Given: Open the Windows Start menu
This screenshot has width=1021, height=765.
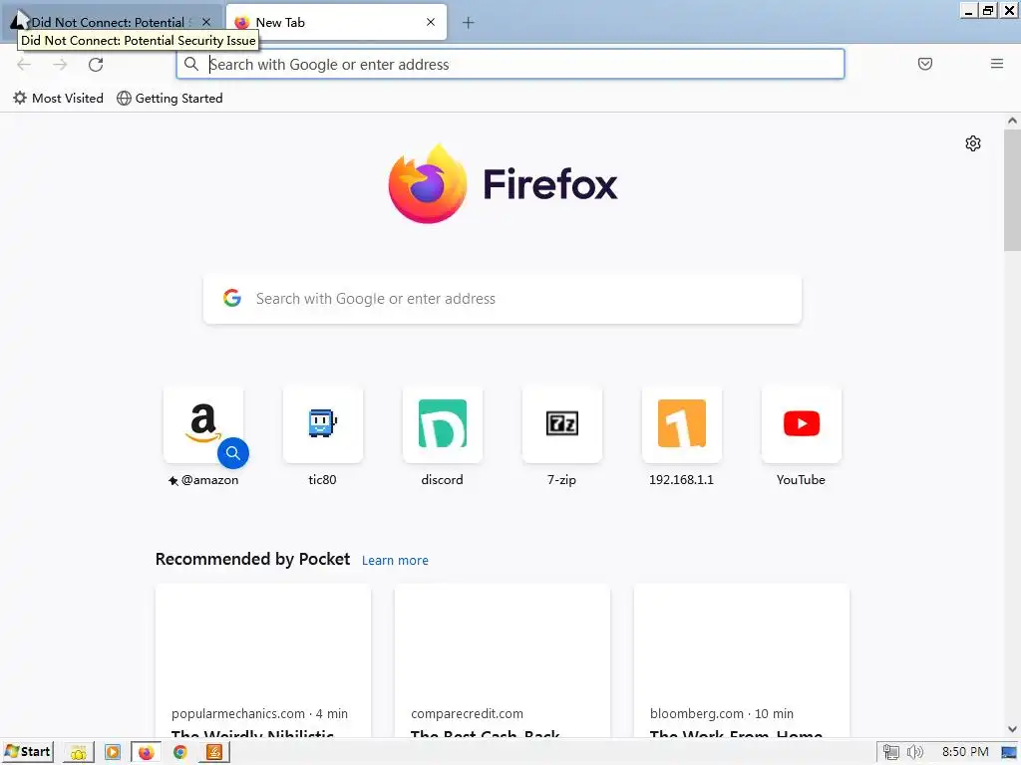Looking at the screenshot, I should click(27, 752).
